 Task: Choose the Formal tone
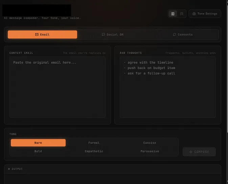coord(94,143)
